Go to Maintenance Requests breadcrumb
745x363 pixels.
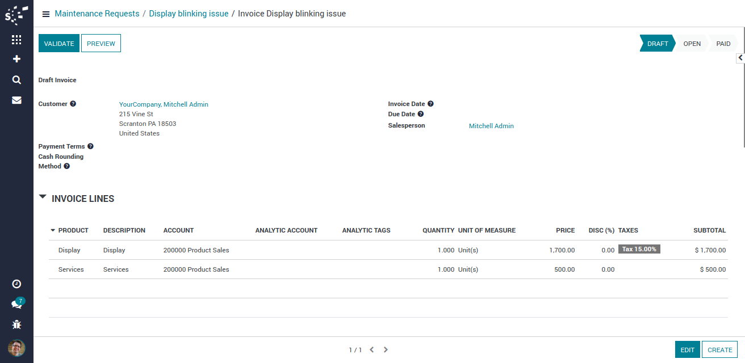coord(97,14)
